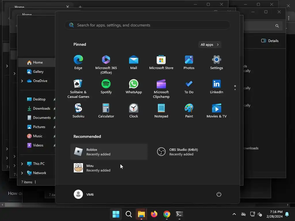Open the Terminal from the taskbar
Image resolution: width=295 pixels, height=221 pixels.
179,214
